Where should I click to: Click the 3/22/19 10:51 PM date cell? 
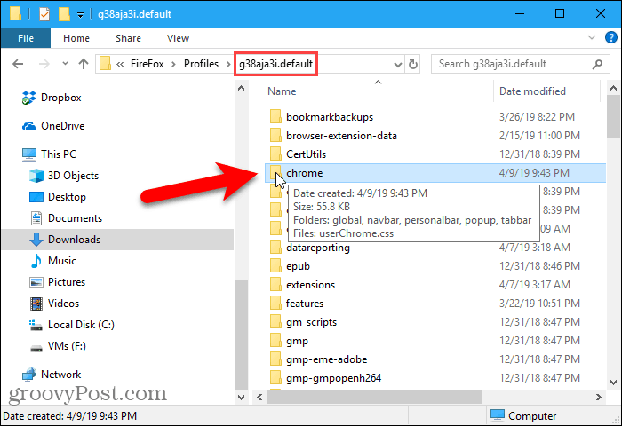coord(539,304)
